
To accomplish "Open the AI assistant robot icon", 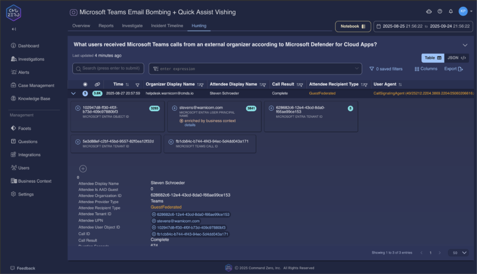I will click(429, 11).
